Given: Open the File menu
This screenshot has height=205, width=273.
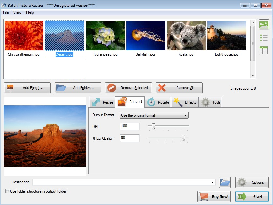Looking at the screenshot, I should tap(6, 12).
